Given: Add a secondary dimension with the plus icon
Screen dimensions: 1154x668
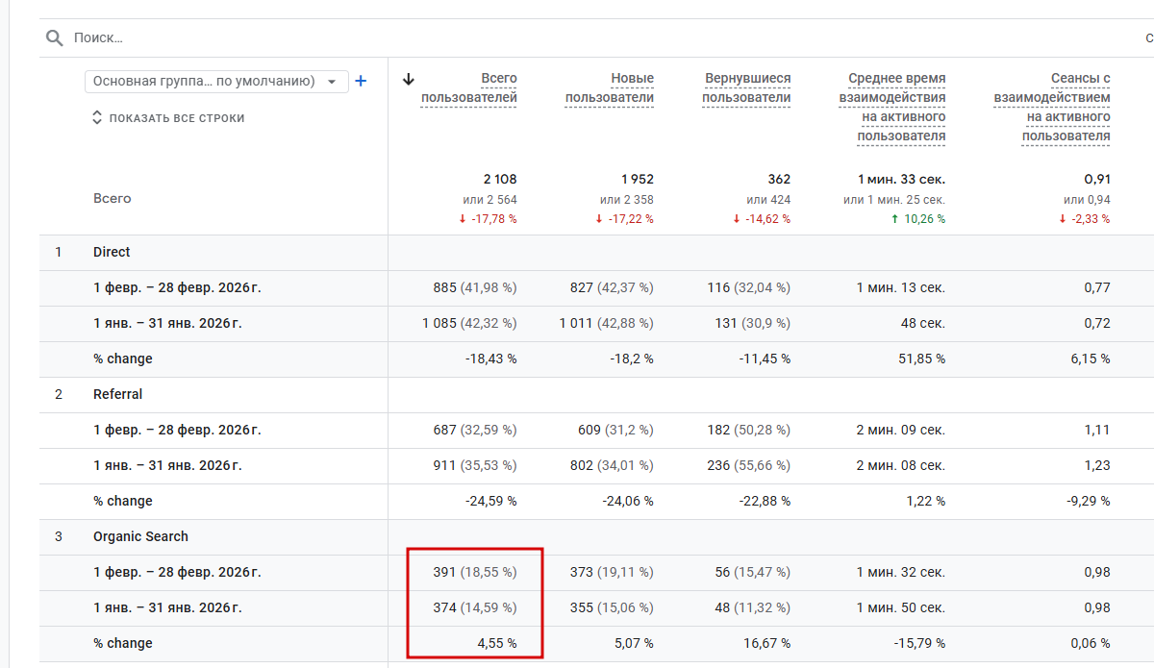Looking at the screenshot, I should click(x=361, y=82).
